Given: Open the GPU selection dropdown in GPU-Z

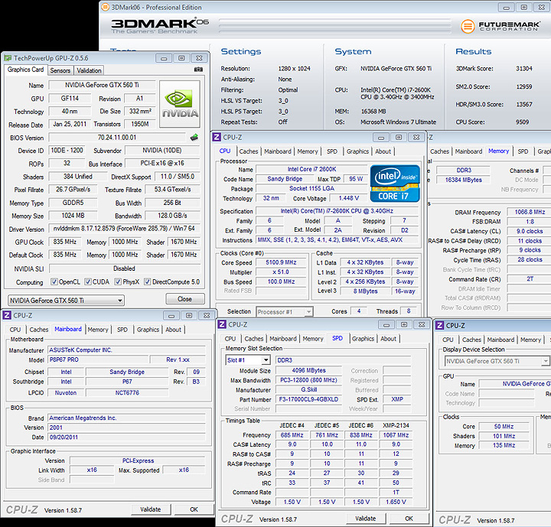Looking at the screenshot, I should point(65,300).
